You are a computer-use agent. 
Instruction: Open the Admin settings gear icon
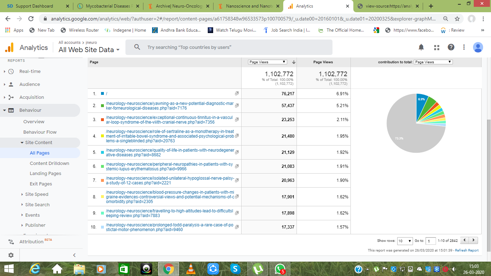[11, 255]
